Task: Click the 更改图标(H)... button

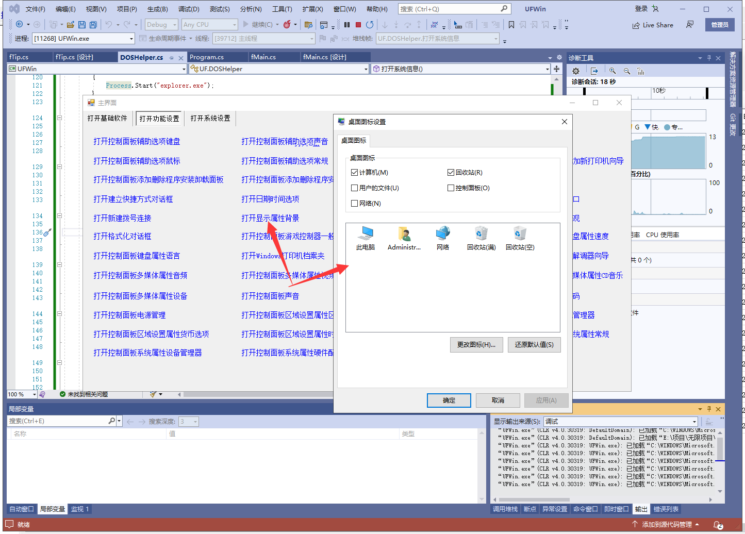Action: coord(476,345)
